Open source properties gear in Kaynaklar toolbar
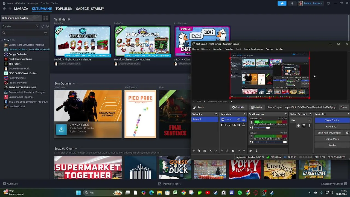This screenshot has height=197, width=350. (233, 151)
